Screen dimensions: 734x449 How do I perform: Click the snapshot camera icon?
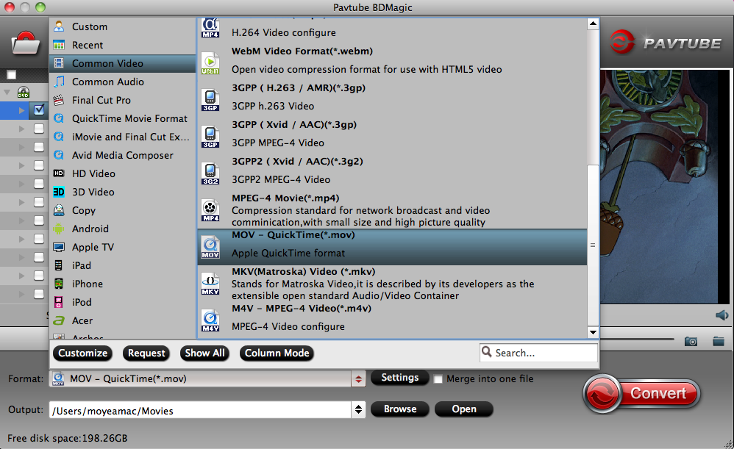click(691, 342)
